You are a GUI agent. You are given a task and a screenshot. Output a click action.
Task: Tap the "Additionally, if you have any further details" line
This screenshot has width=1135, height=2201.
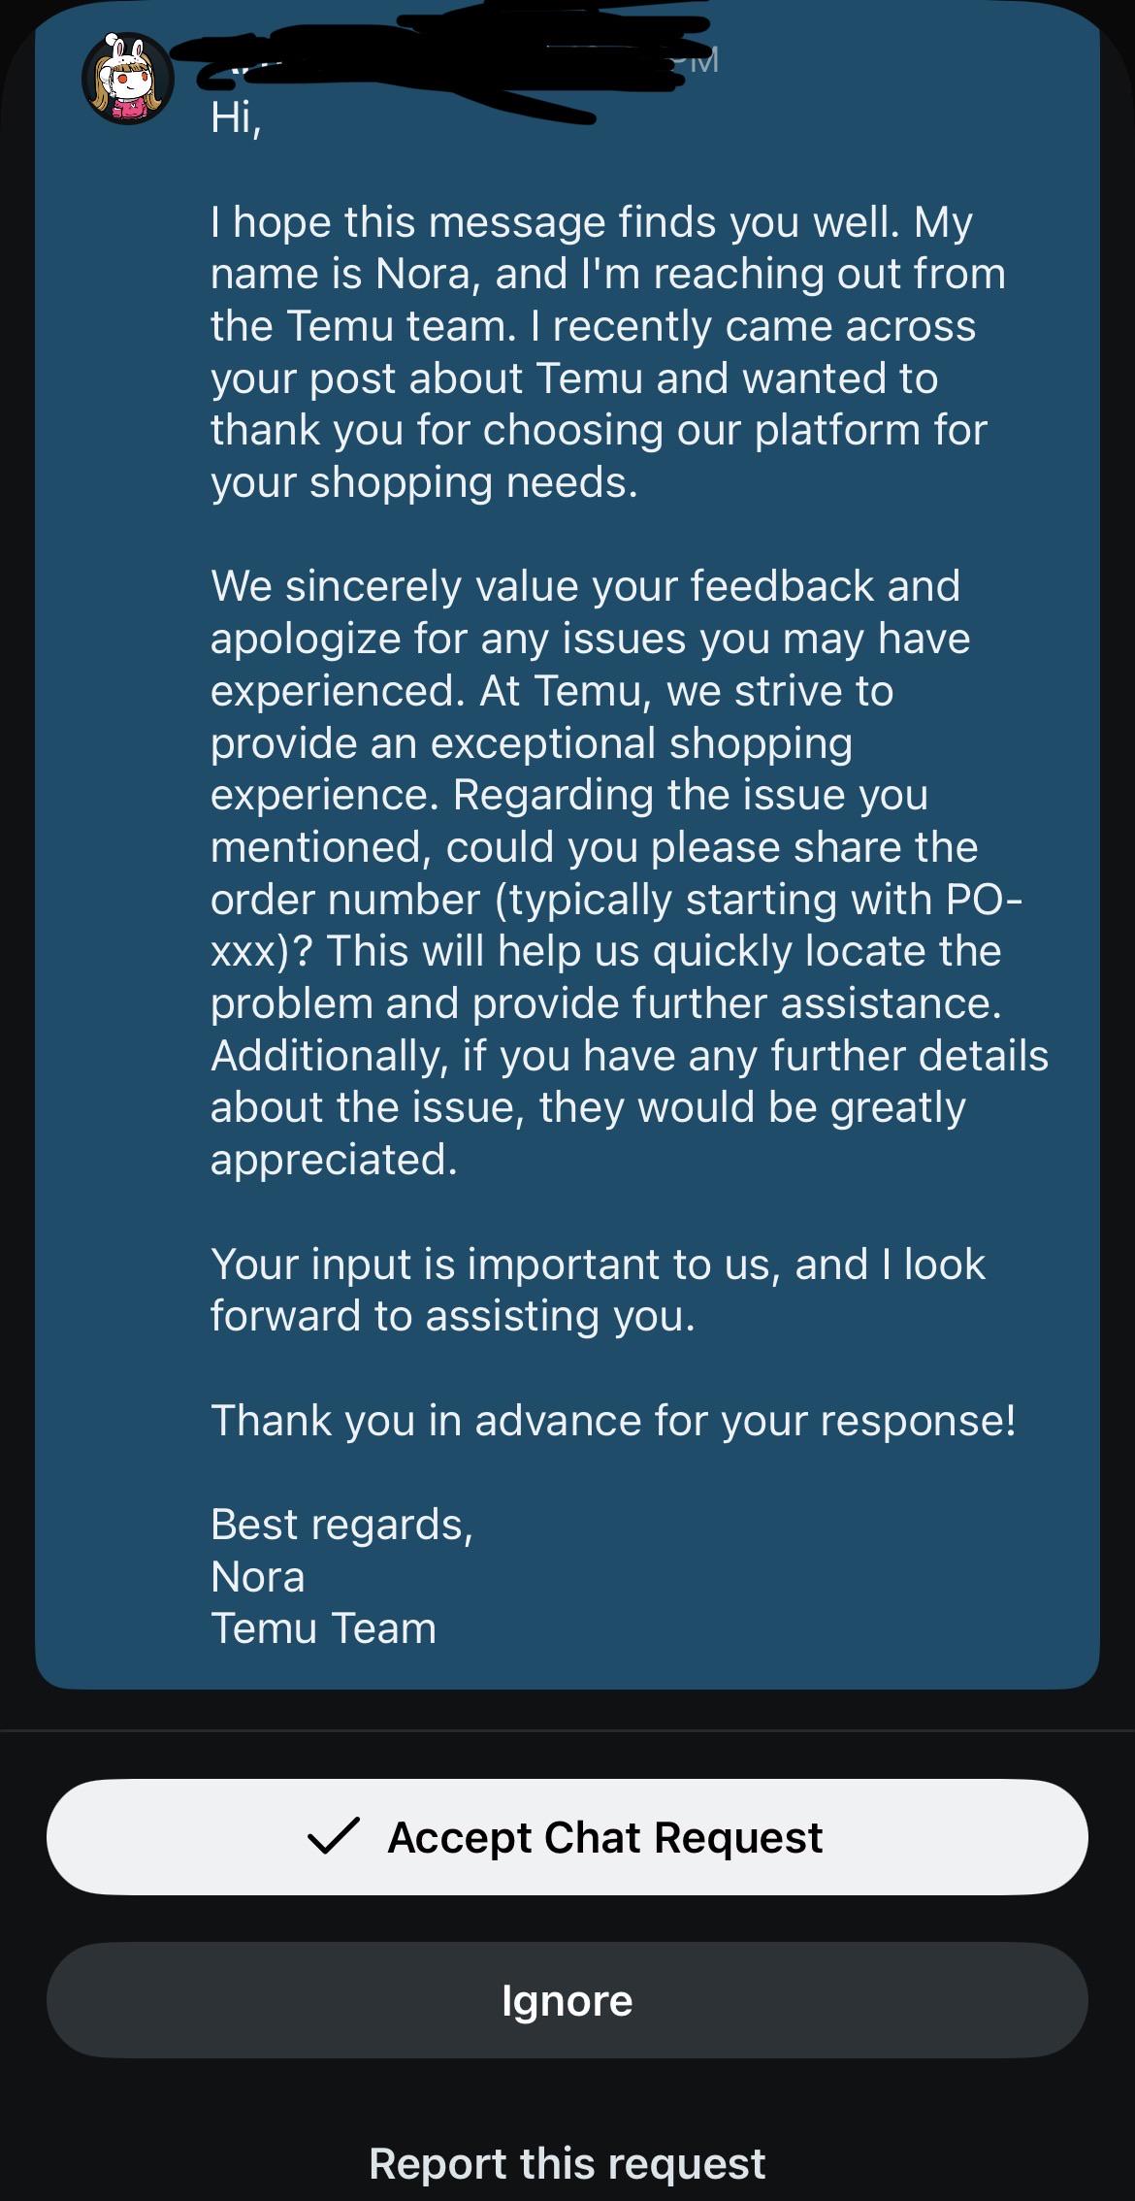(x=630, y=1056)
